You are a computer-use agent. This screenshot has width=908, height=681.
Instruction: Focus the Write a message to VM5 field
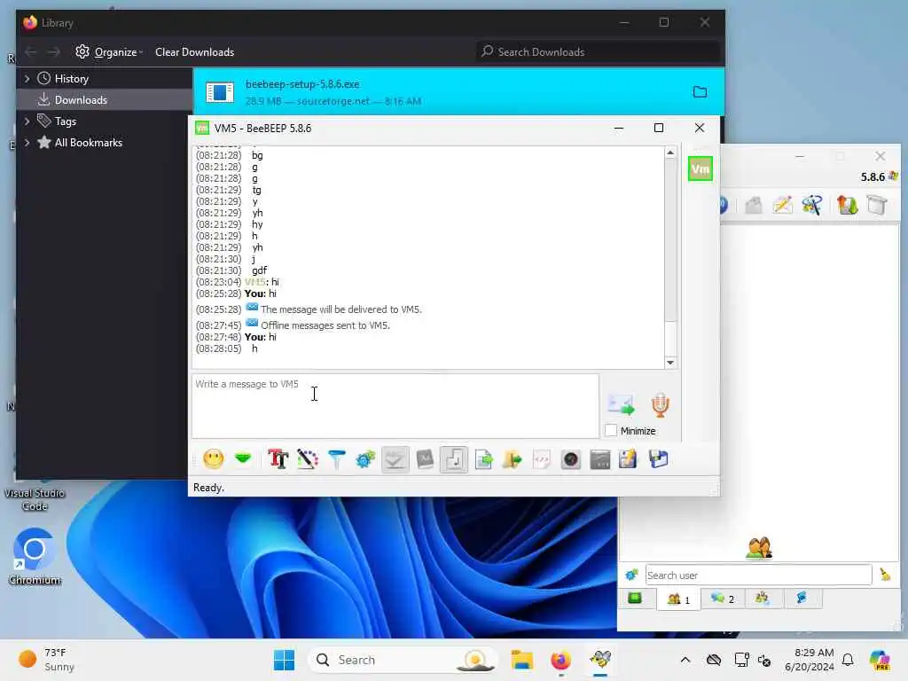[x=395, y=405]
